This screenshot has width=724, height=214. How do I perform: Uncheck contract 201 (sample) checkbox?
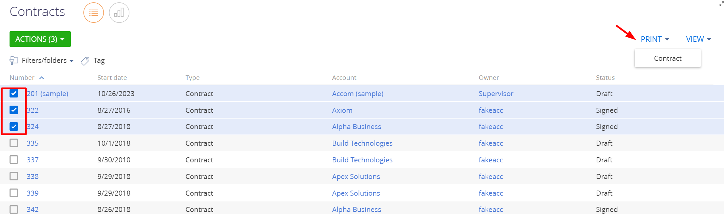point(14,93)
